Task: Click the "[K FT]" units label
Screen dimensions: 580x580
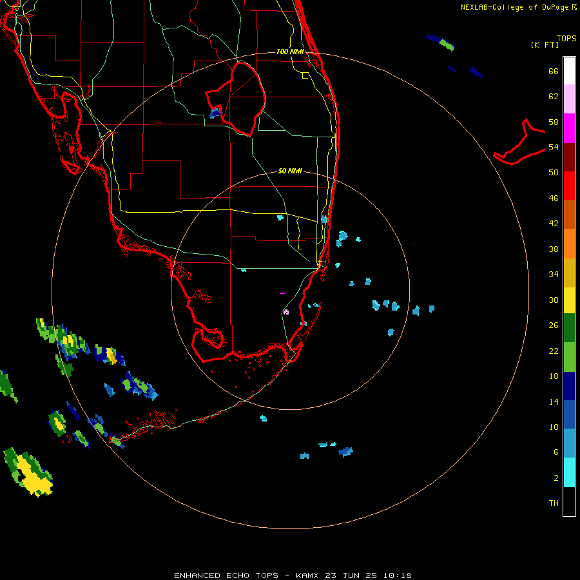Action: pyautogui.click(x=545, y=44)
